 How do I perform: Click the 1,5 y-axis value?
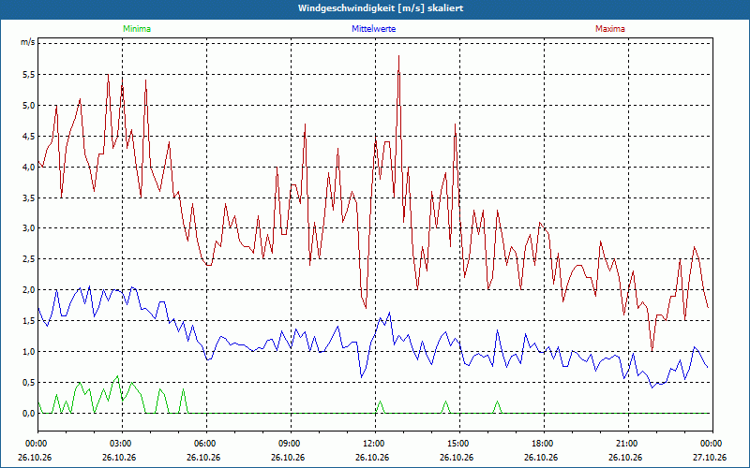click(x=29, y=321)
